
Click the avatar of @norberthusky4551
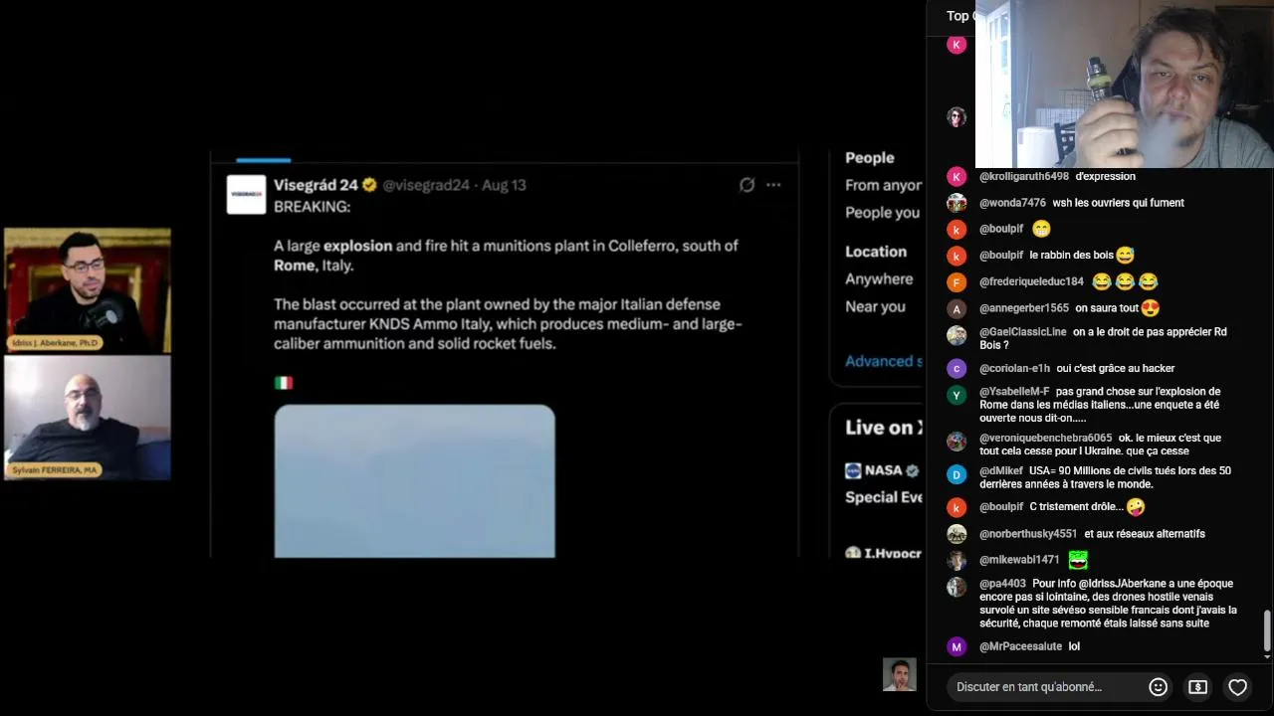(956, 534)
